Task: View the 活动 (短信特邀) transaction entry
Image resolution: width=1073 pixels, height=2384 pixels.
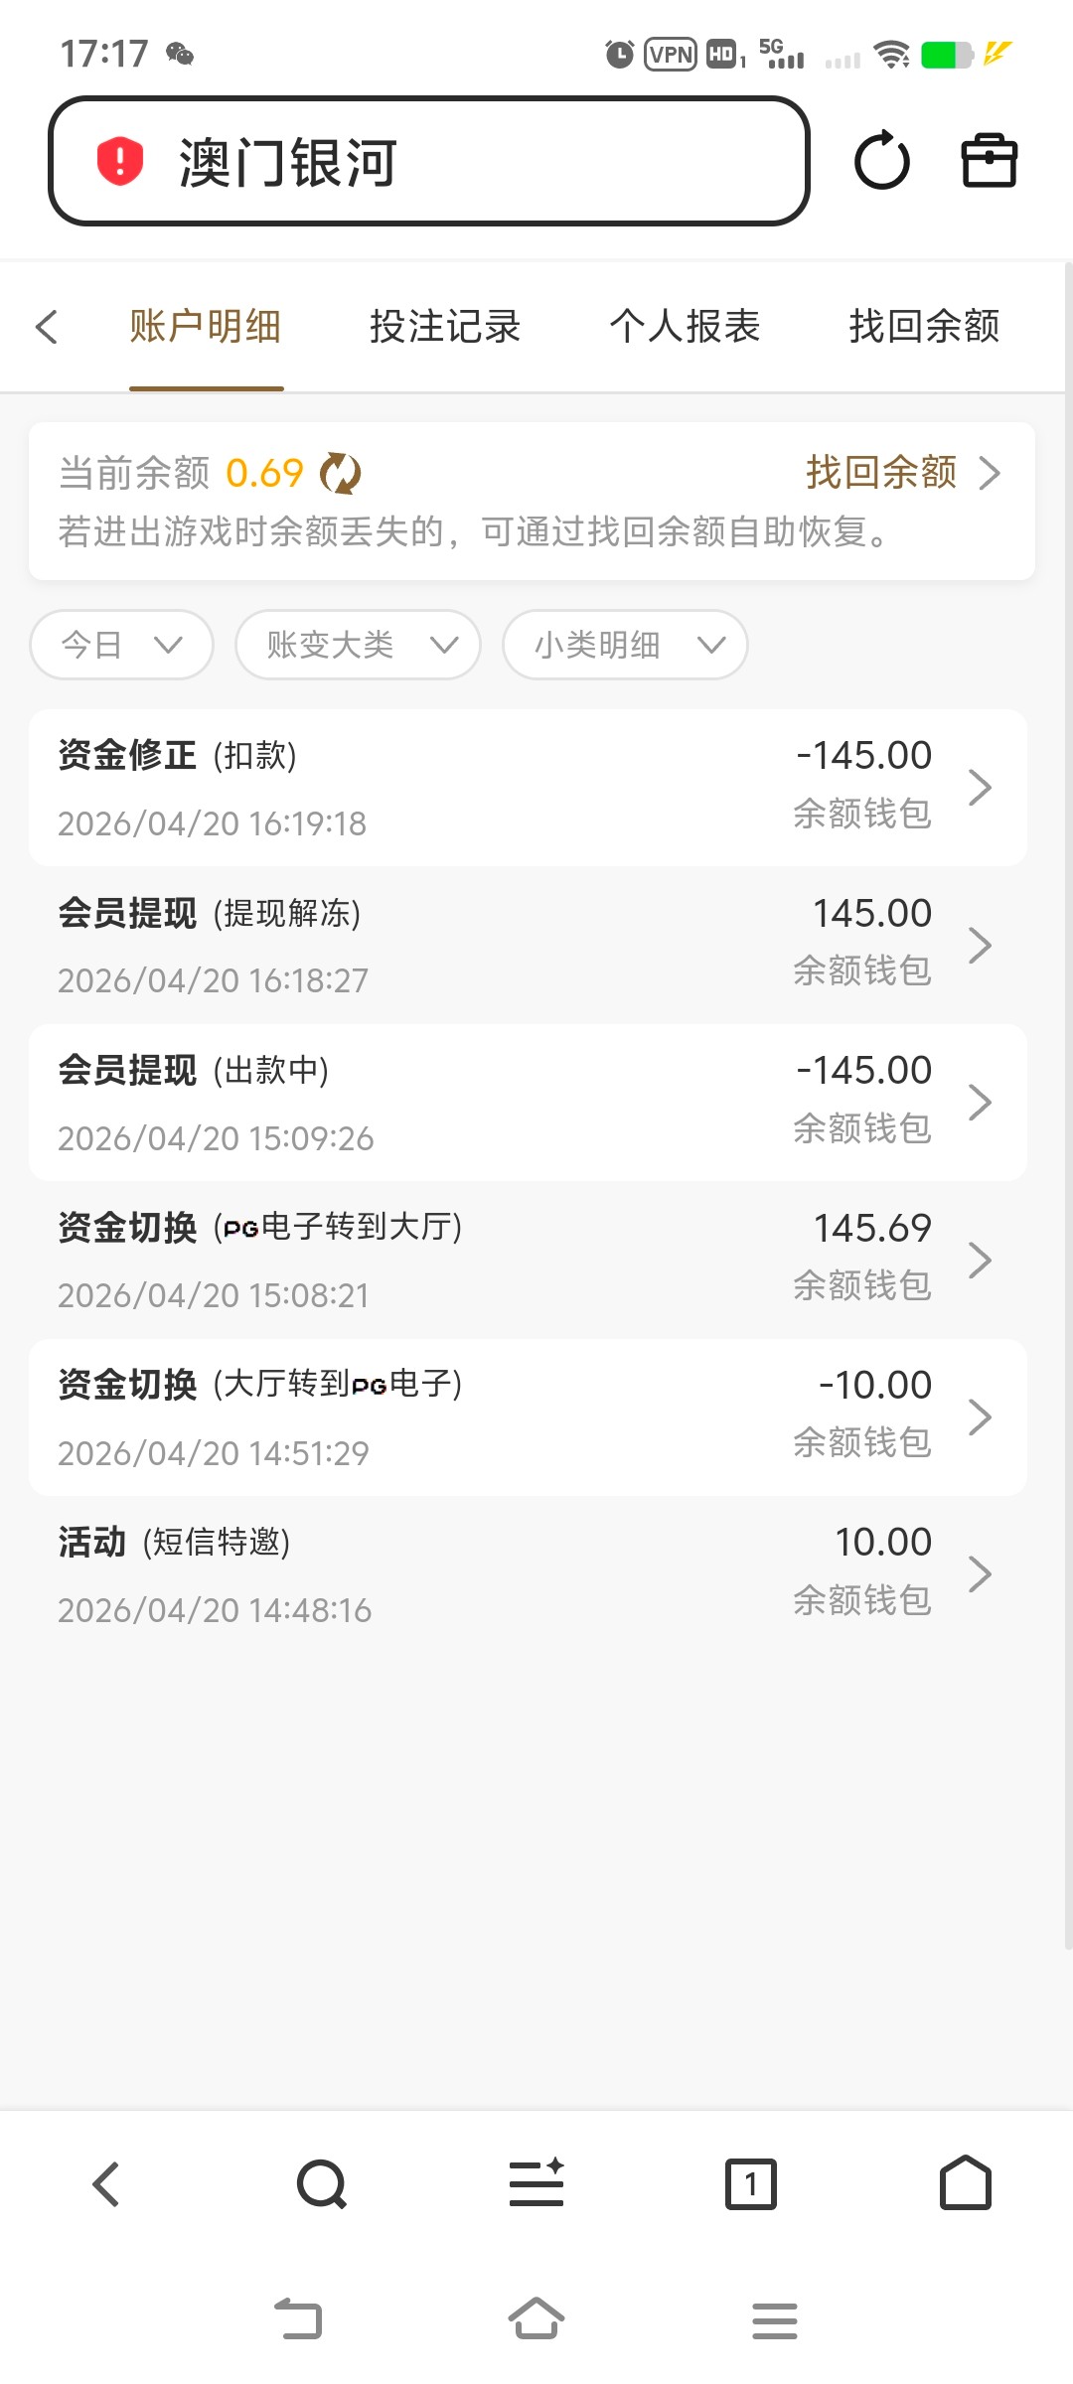Action: click(528, 1574)
